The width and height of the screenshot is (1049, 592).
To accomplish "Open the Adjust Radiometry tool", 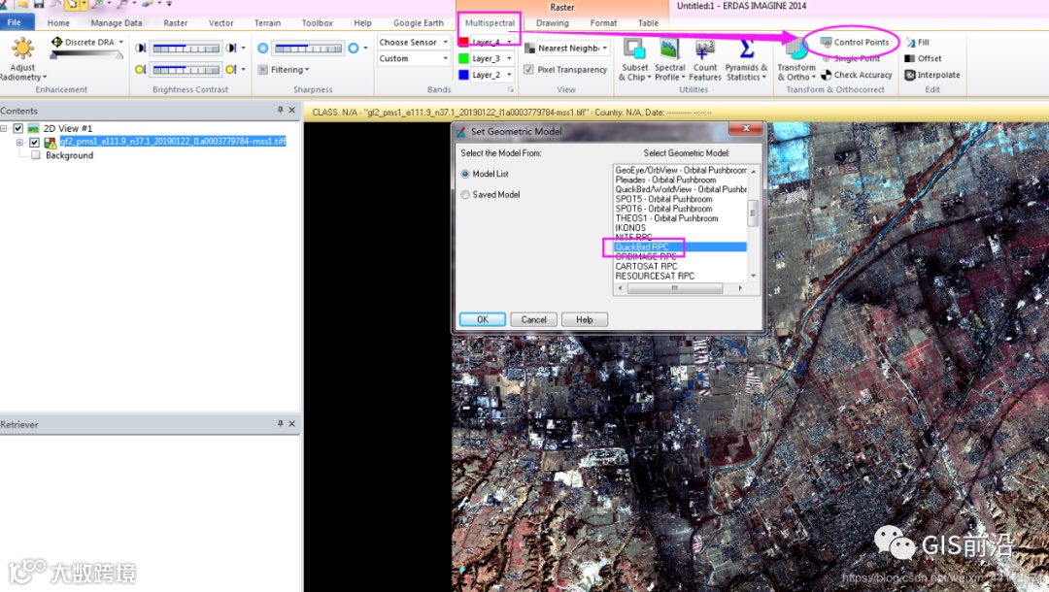I will (x=22, y=59).
